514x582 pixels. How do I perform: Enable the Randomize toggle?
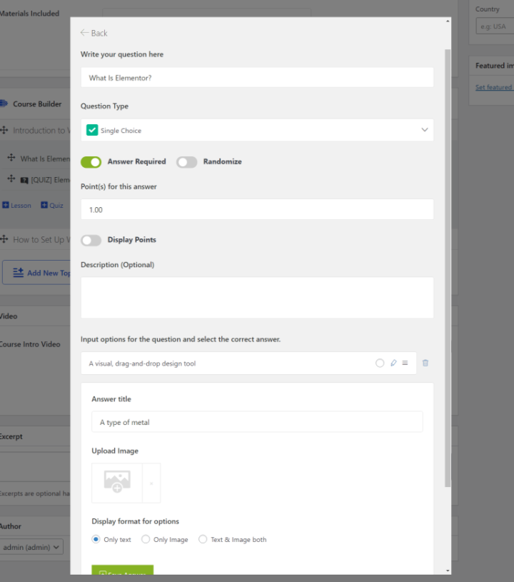click(x=186, y=162)
